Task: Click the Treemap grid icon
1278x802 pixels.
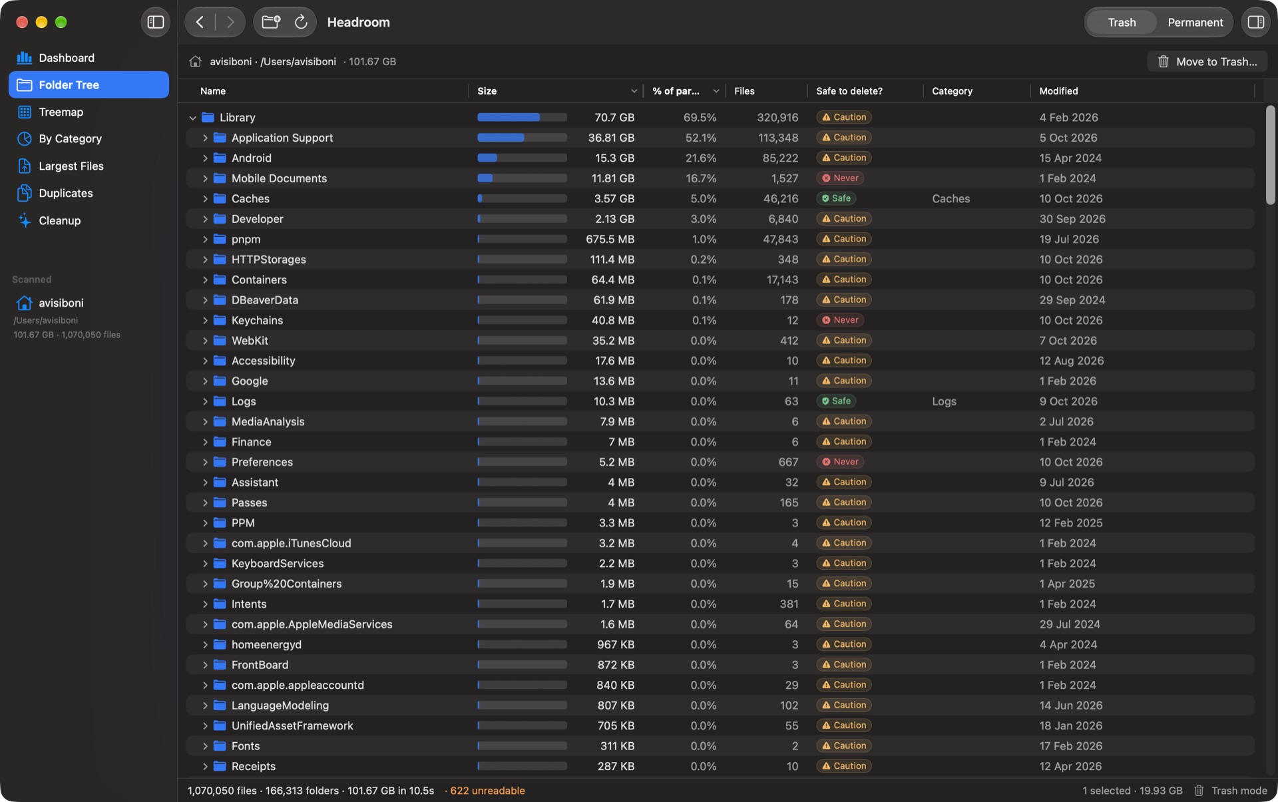Action: 25,112
